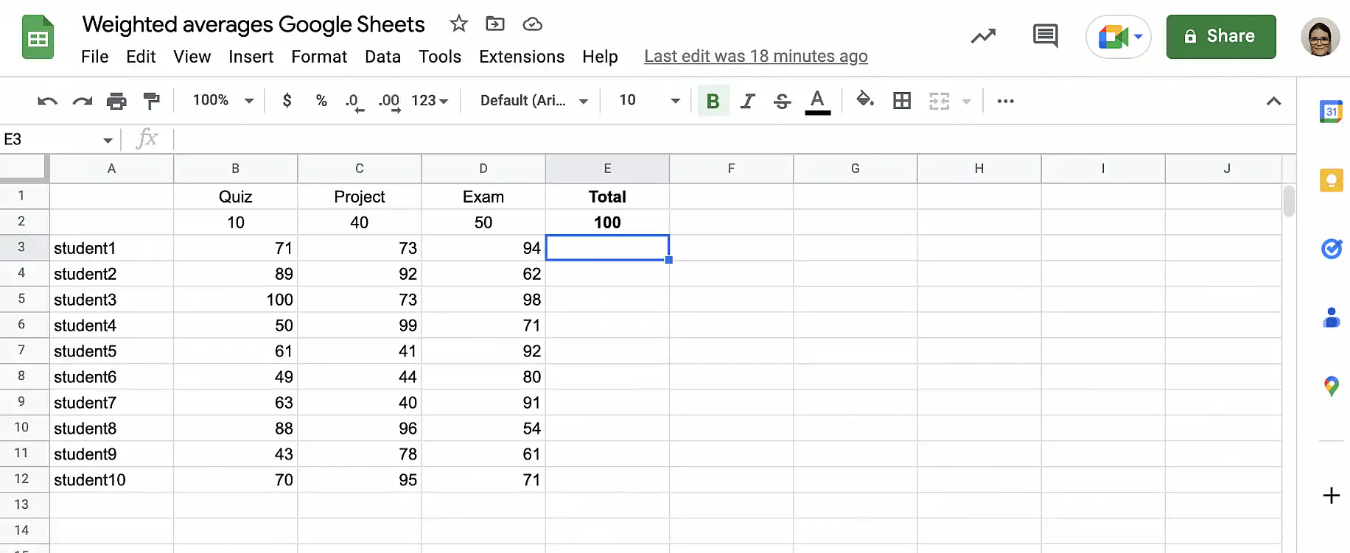Image resolution: width=1350 pixels, height=553 pixels.
Task: Star the Weighted averages document
Action: 459,24
